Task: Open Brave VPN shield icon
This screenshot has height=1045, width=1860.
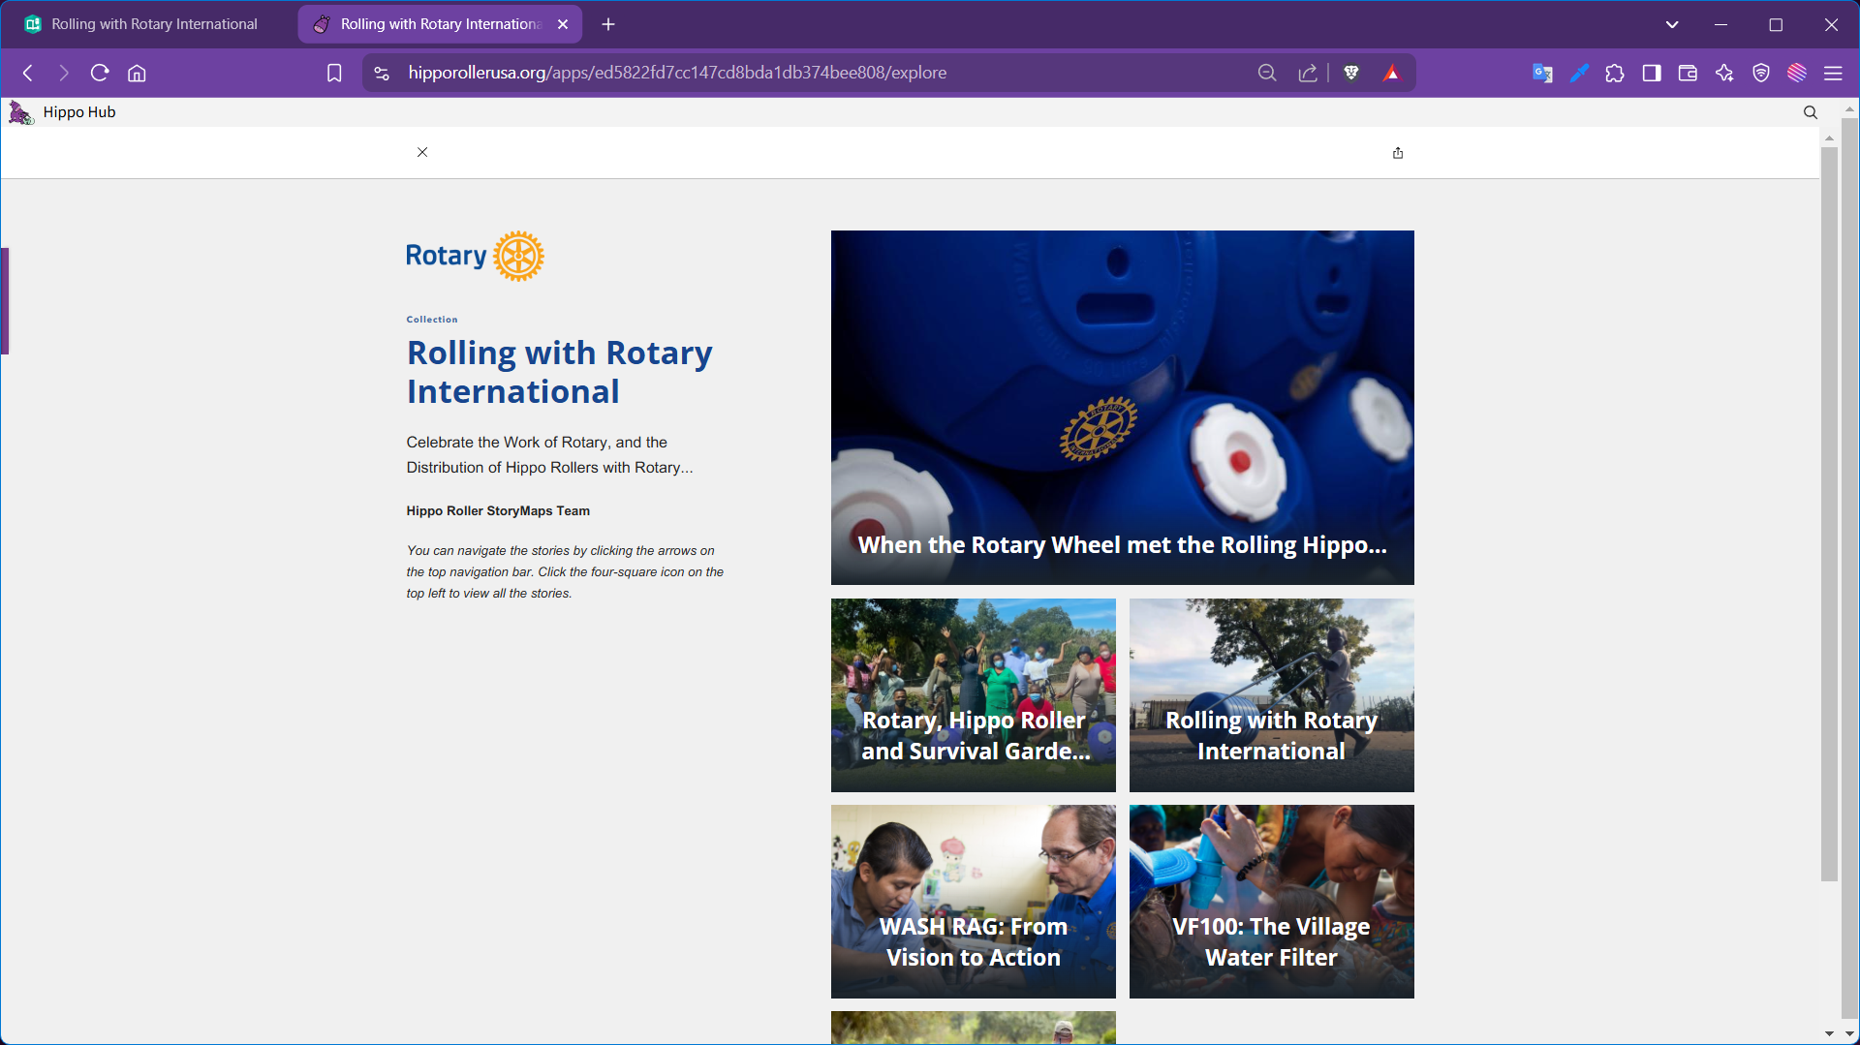Action: [1761, 73]
